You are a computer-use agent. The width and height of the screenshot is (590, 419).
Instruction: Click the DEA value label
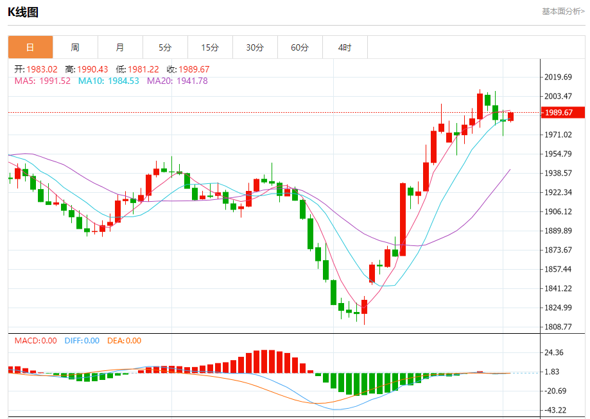pyautogui.click(x=124, y=341)
